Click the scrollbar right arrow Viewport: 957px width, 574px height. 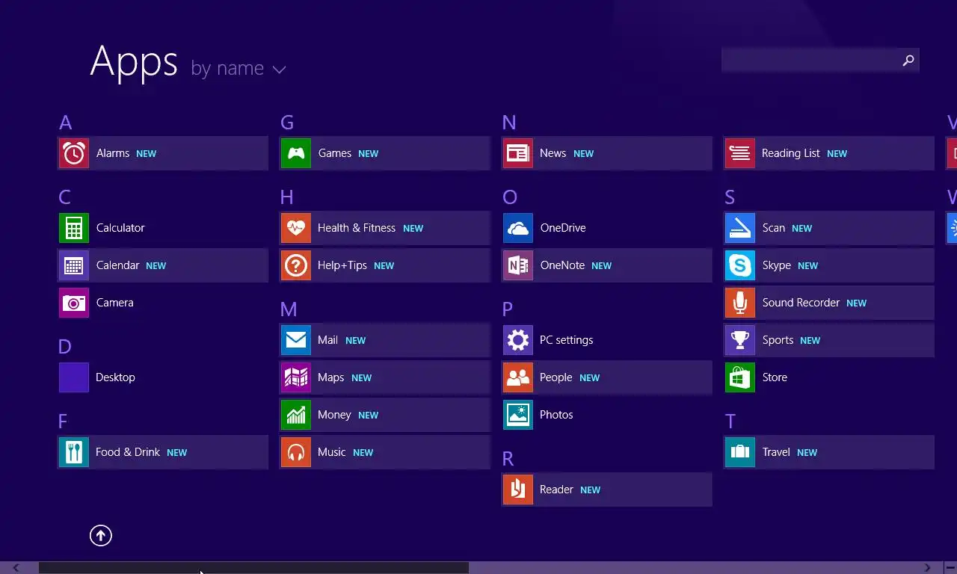(x=928, y=568)
